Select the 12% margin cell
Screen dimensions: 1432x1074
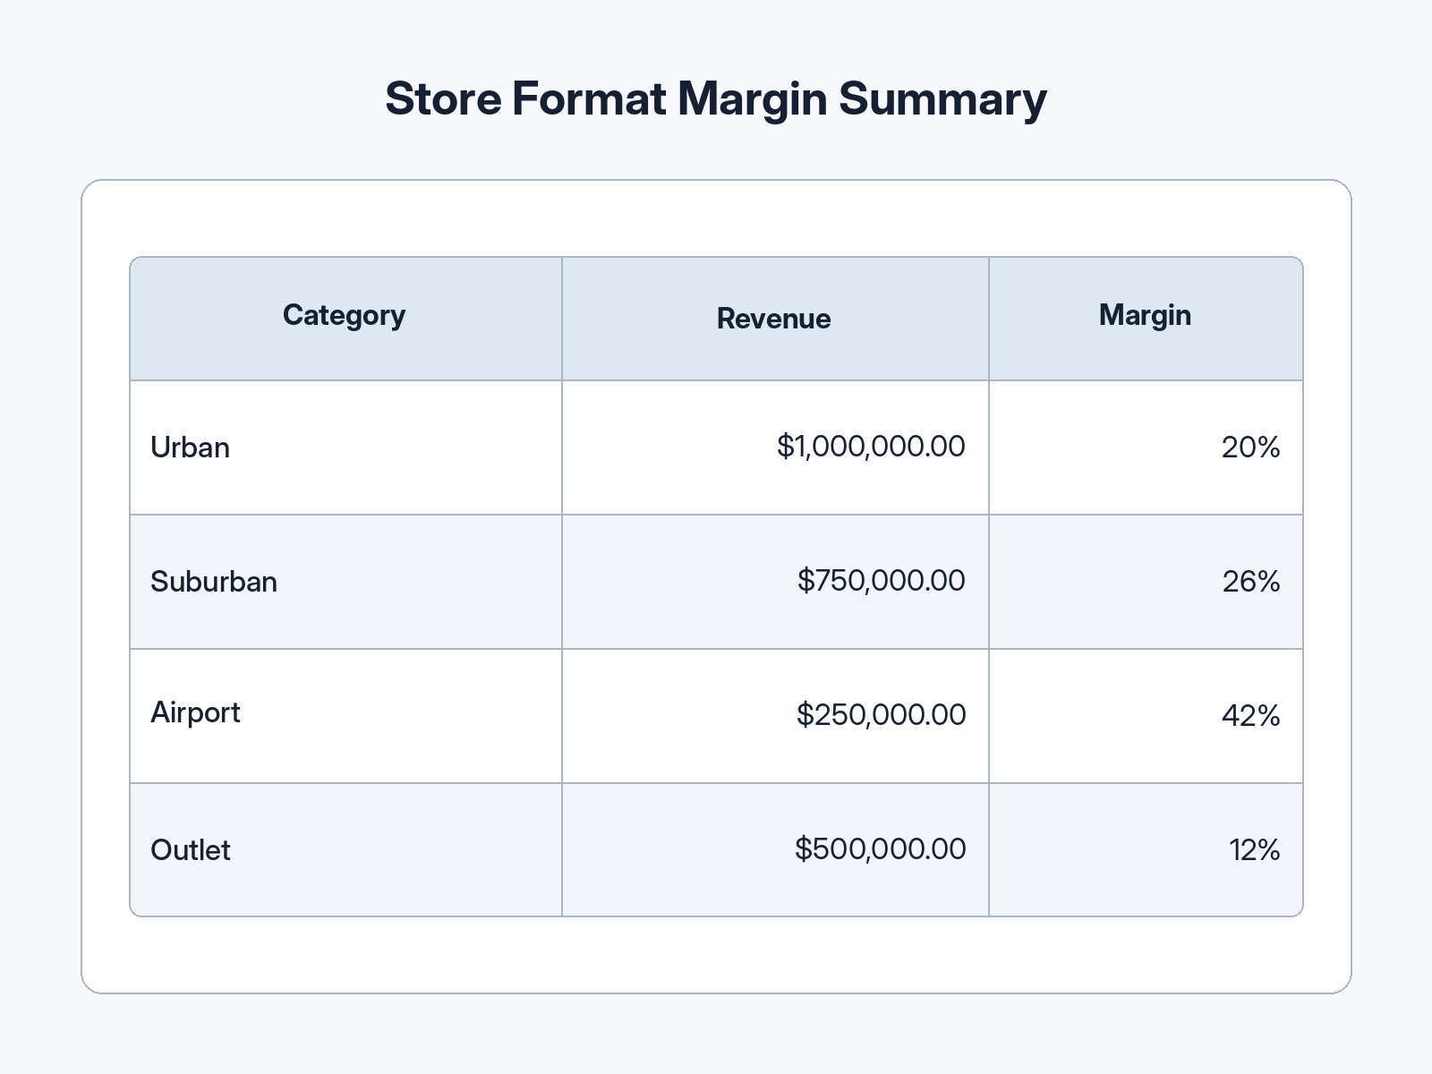[1146, 849]
